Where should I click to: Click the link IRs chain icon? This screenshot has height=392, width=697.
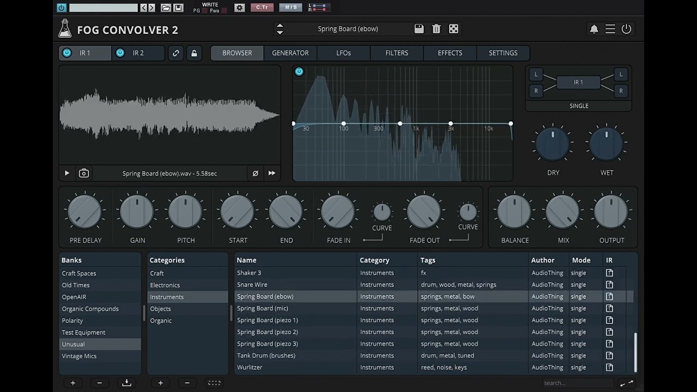[x=176, y=53]
